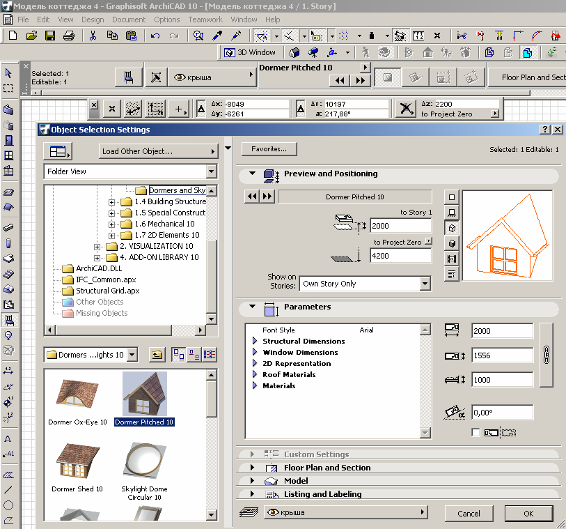Click the folder tree horizontal scrollbar
The height and width of the screenshot is (529, 566).
pos(125,330)
